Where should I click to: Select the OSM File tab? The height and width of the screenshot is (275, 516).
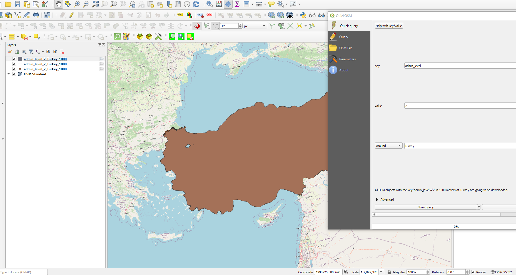click(349, 48)
